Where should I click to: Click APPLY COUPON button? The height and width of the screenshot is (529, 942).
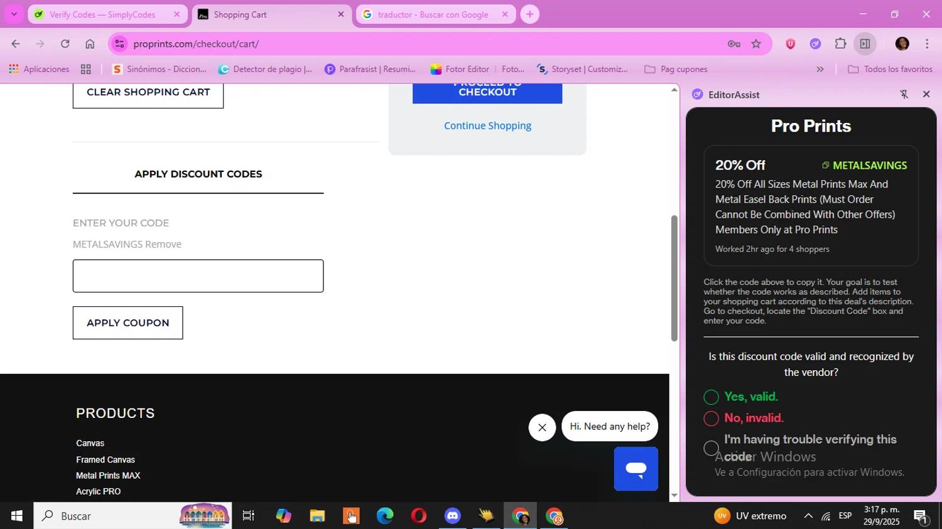coord(127,323)
